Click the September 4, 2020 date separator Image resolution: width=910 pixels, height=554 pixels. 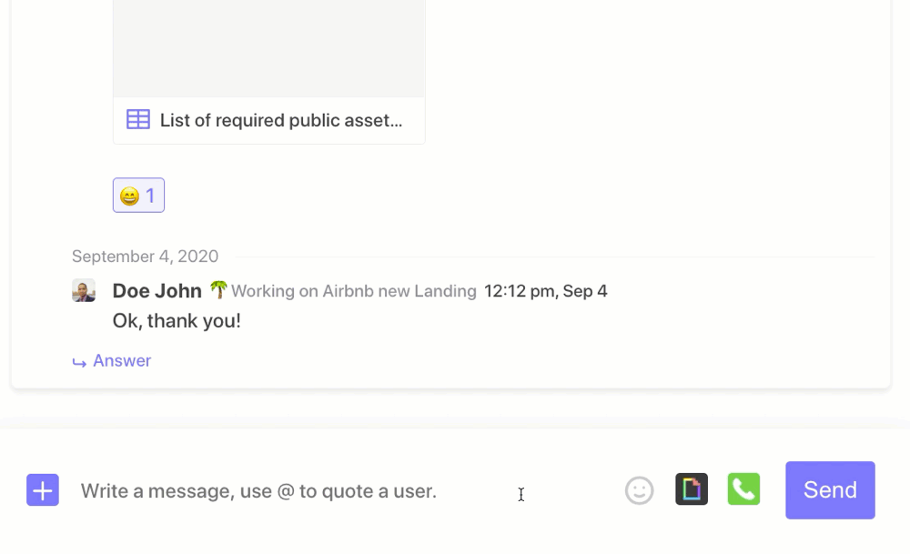point(145,256)
